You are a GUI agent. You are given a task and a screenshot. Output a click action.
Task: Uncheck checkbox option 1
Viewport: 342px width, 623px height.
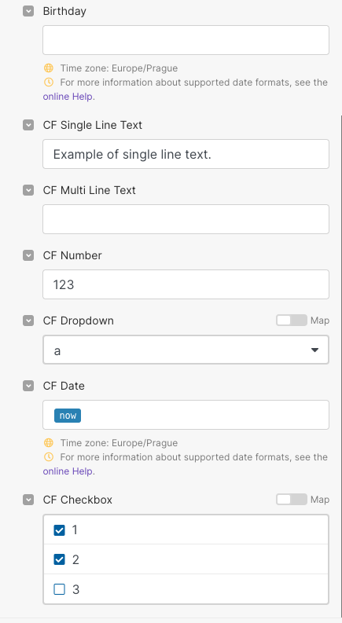click(x=59, y=530)
